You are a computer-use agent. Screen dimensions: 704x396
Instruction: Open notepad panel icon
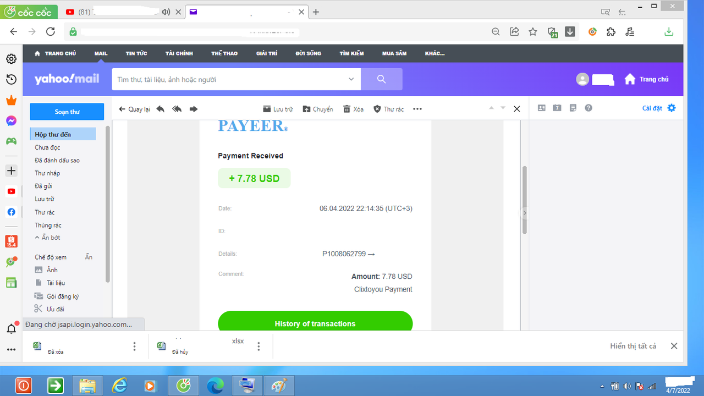[573, 108]
